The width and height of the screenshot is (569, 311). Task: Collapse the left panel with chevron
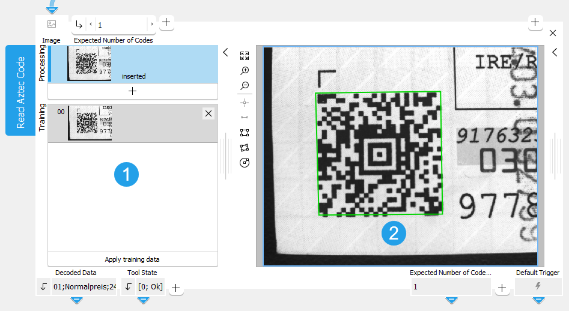coord(225,52)
